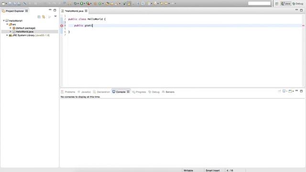Click the New Java Package icon

coord(95,3)
